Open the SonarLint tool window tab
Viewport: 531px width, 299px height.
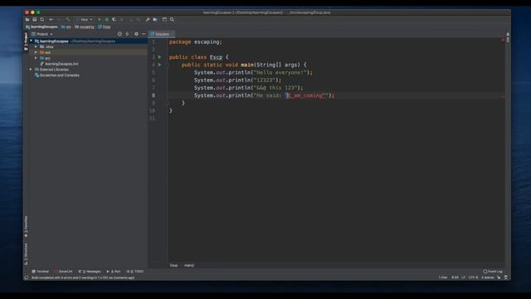pyautogui.click(x=63, y=272)
